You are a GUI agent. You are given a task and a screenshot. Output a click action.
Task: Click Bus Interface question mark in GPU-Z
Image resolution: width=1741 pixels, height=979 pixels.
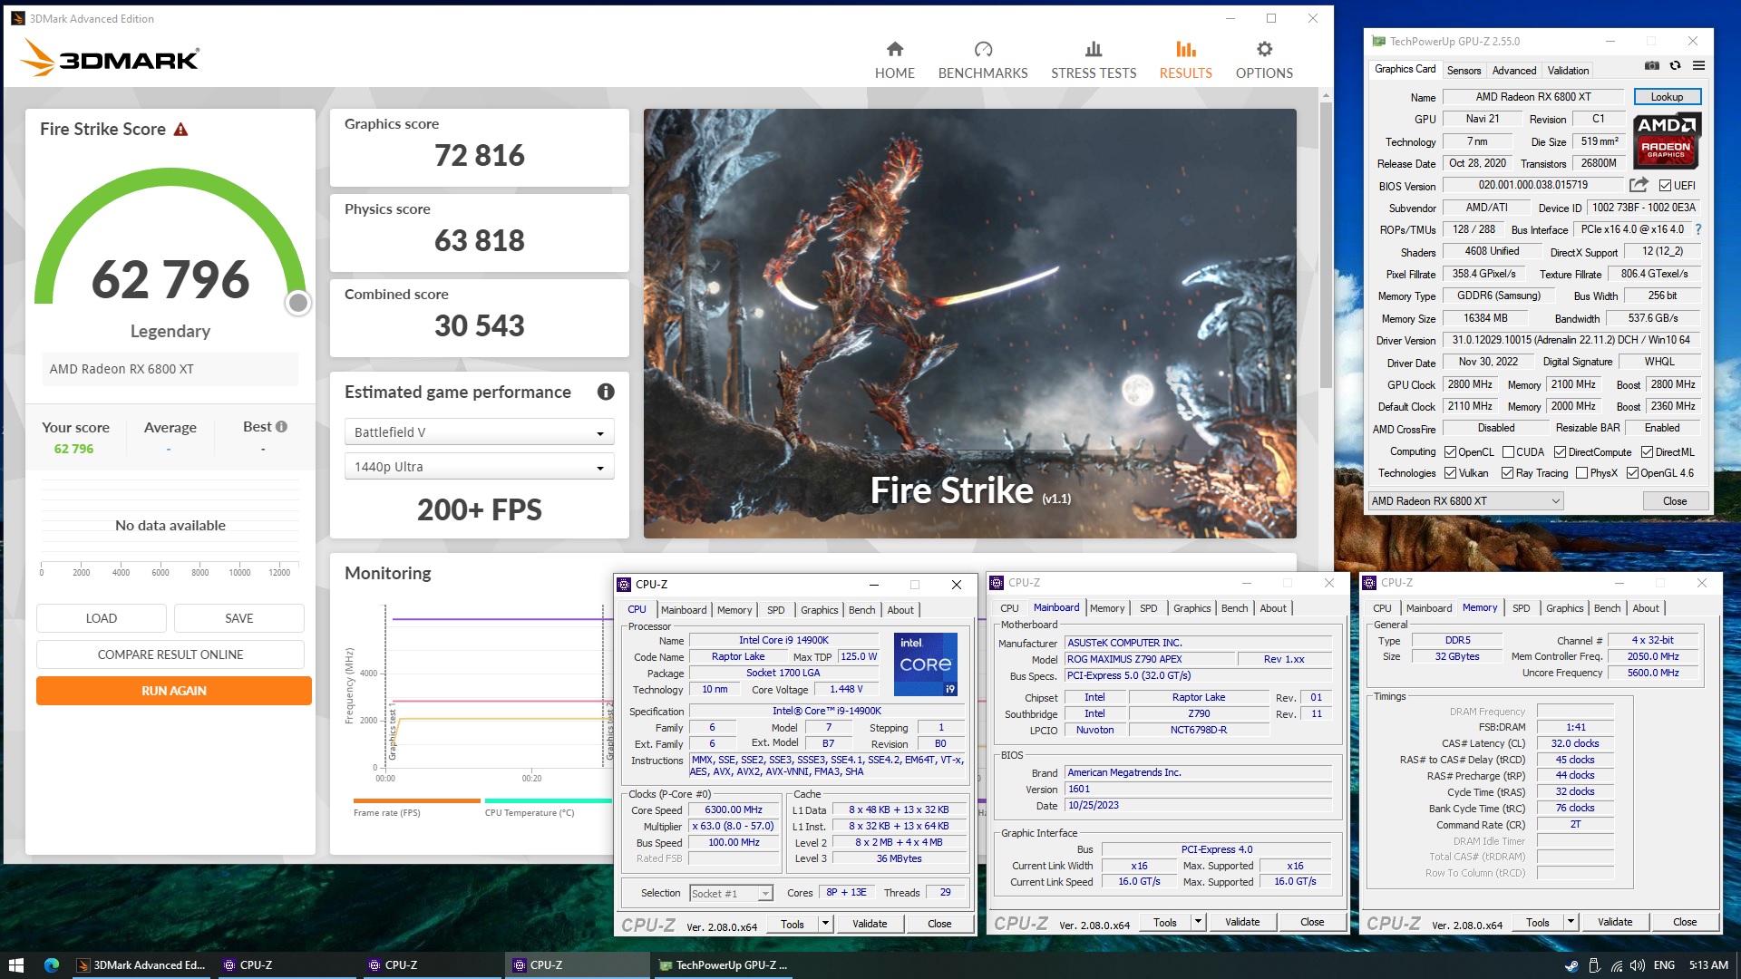coord(1698,229)
